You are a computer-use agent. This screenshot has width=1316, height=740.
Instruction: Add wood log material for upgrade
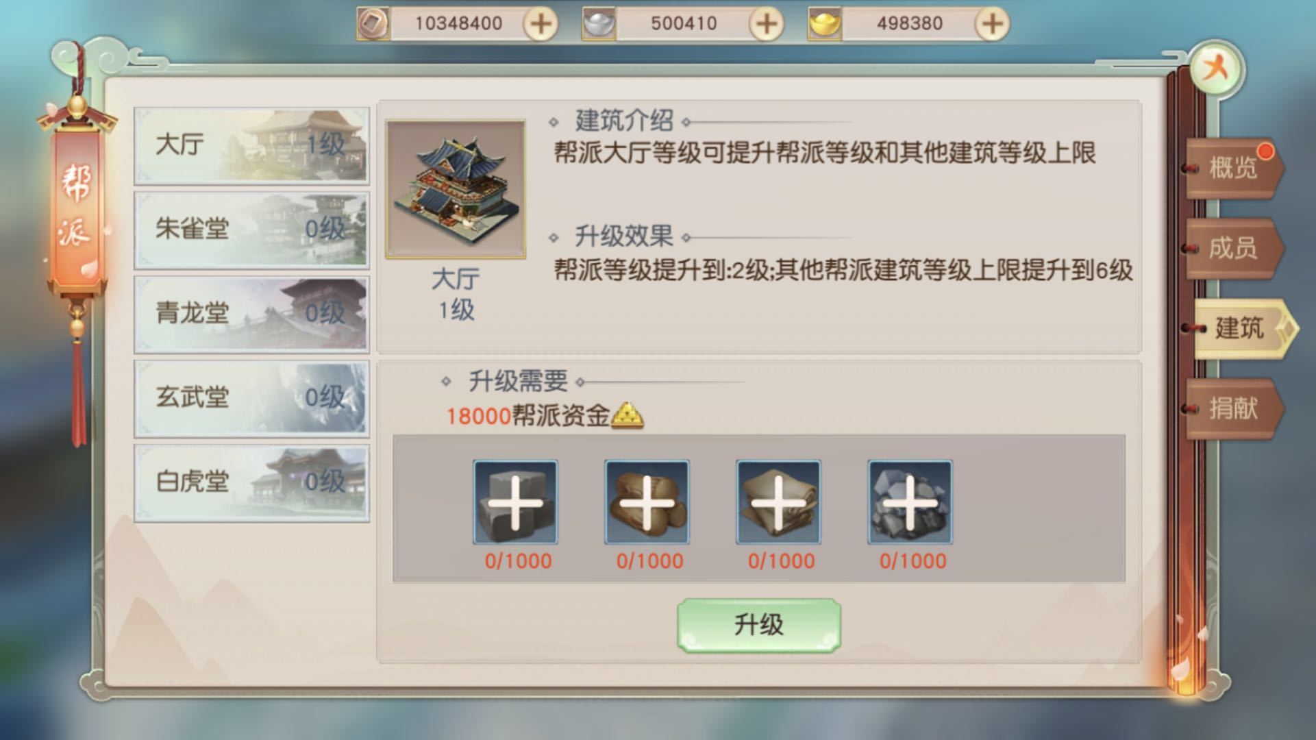647,502
